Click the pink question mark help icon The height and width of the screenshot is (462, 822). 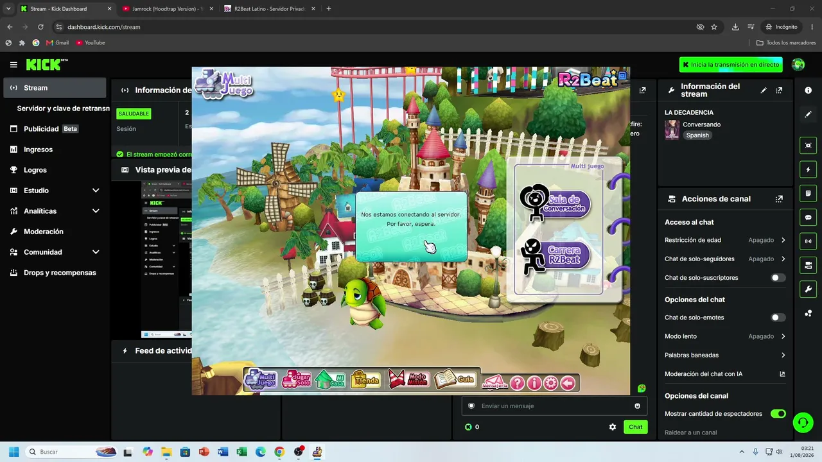click(x=518, y=383)
